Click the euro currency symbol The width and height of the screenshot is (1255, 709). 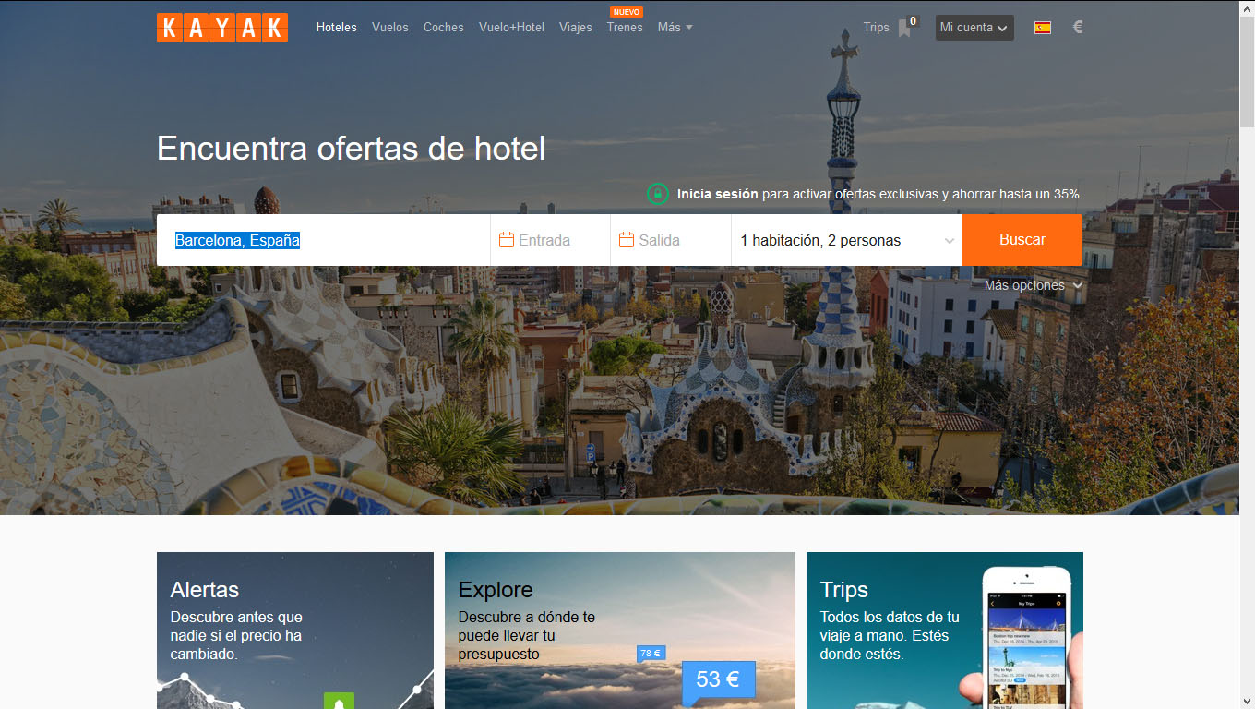tap(1077, 28)
